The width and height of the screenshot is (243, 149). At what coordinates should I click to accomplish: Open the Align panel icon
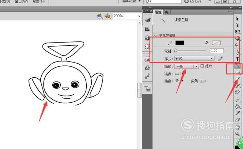[x=147, y=29]
